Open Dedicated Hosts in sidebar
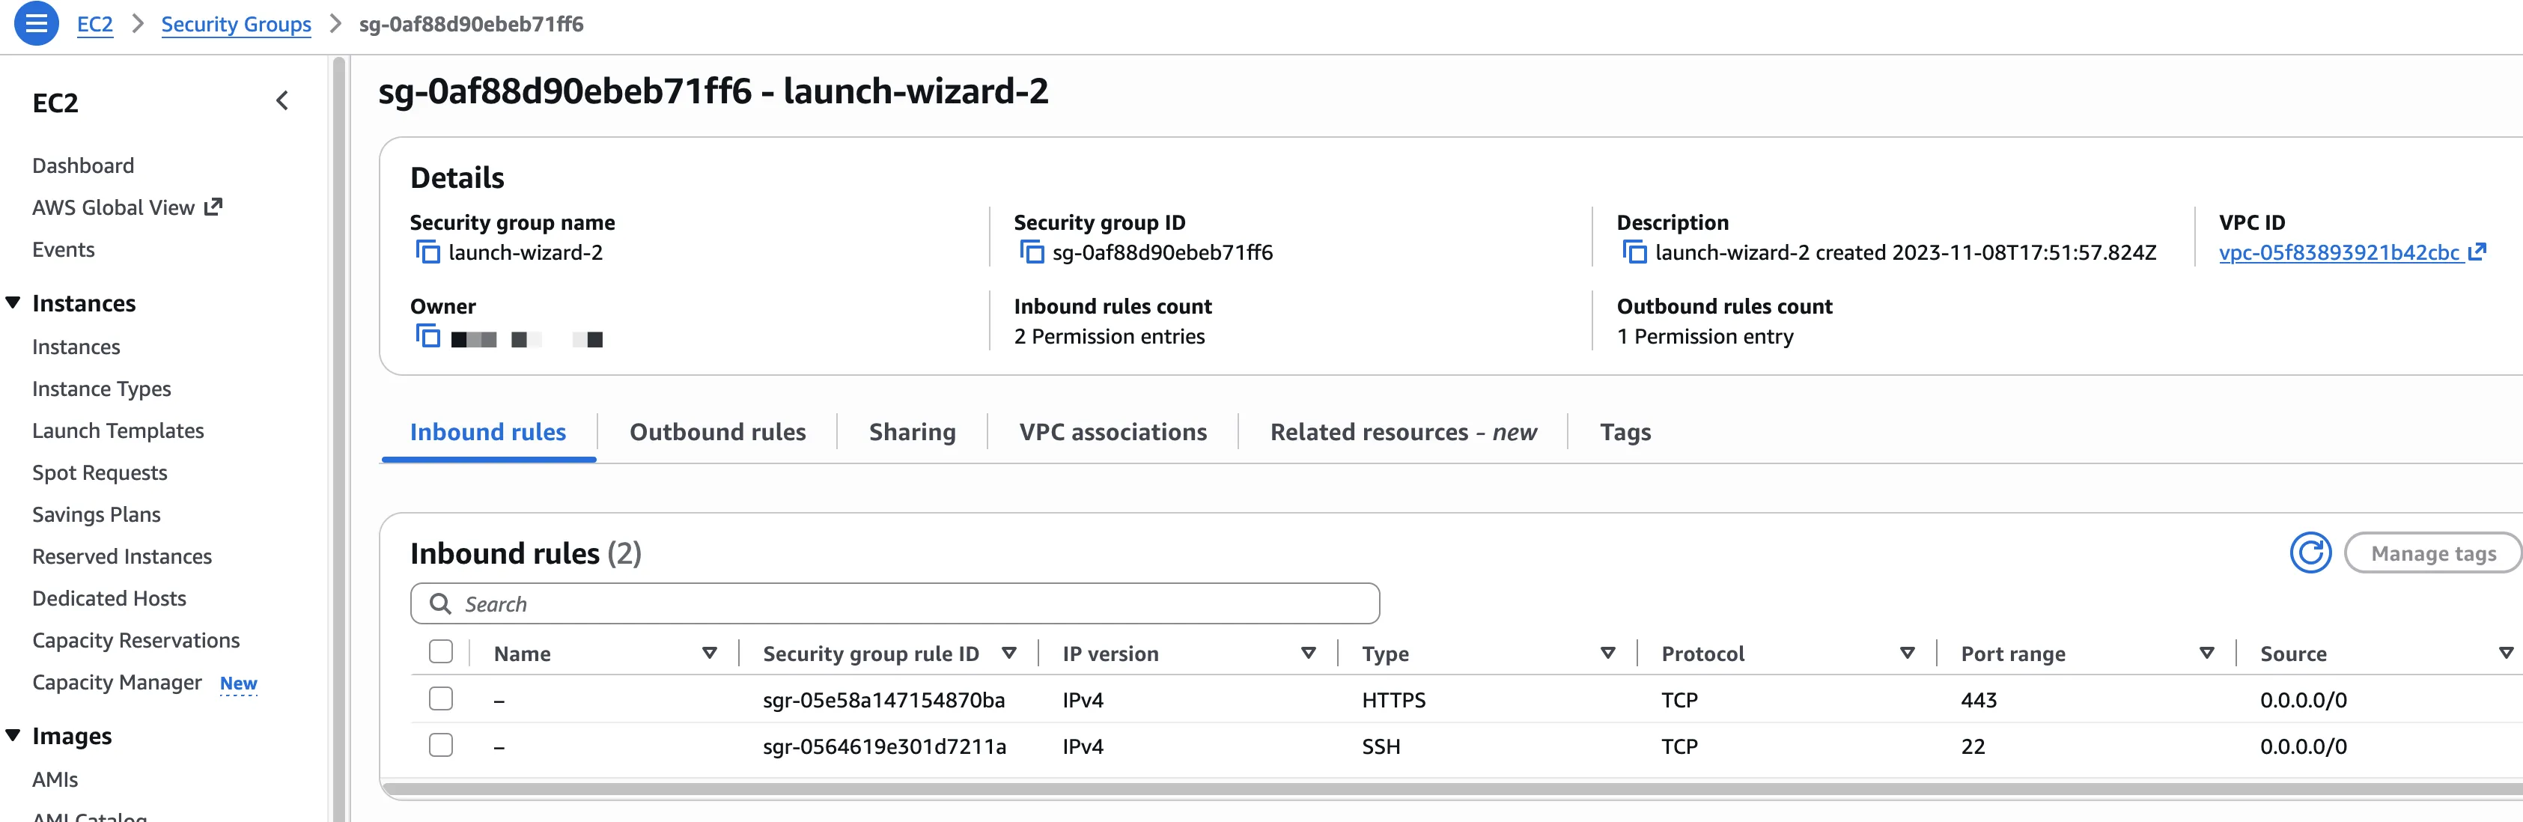Image resolution: width=2523 pixels, height=822 pixels. (x=110, y=597)
